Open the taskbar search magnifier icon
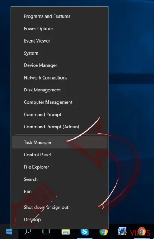Image resolution: width=154 pixels, height=239 pixels. click(x=28, y=232)
